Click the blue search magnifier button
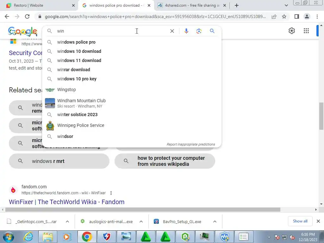This screenshot has width=324, height=243. (x=212, y=31)
